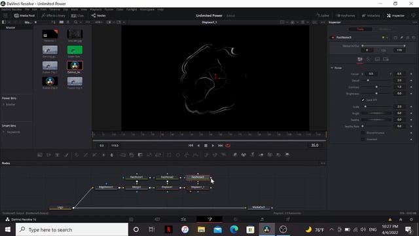Stop playback
Screen dimensions: 419x236
(206, 146)
